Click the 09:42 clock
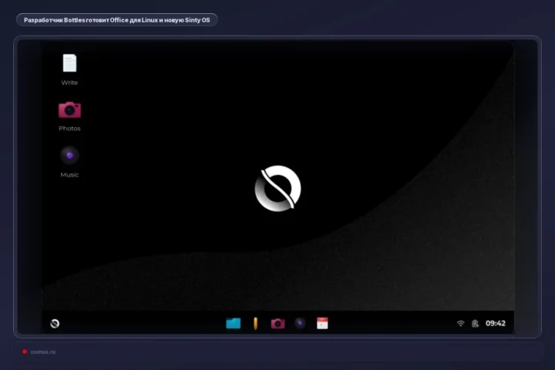Viewport: 555px width, 370px height. [x=496, y=323]
